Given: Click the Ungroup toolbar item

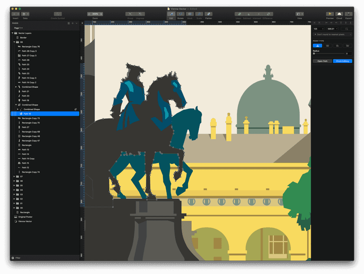Looking at the screenshot, I should [140, 14].
